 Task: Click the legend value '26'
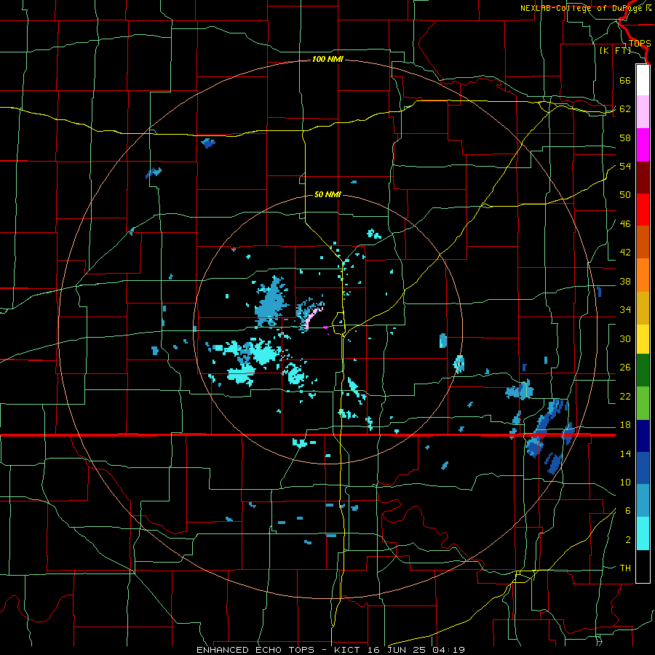click(625, 368)
